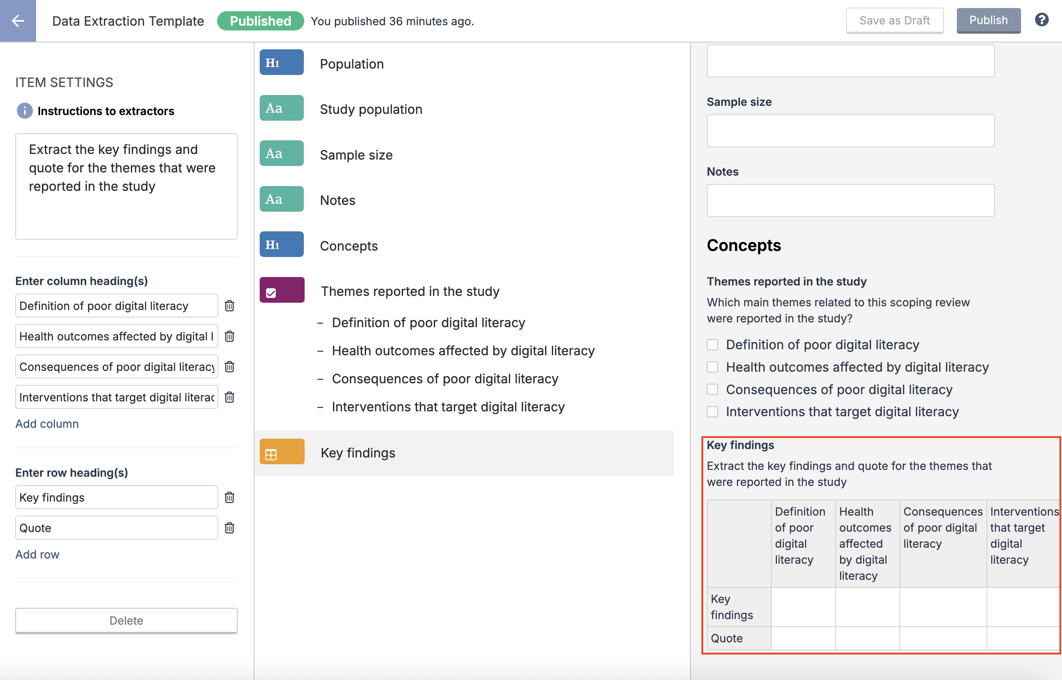Delete the Definition of poor digital literacy column

(229, 306)
